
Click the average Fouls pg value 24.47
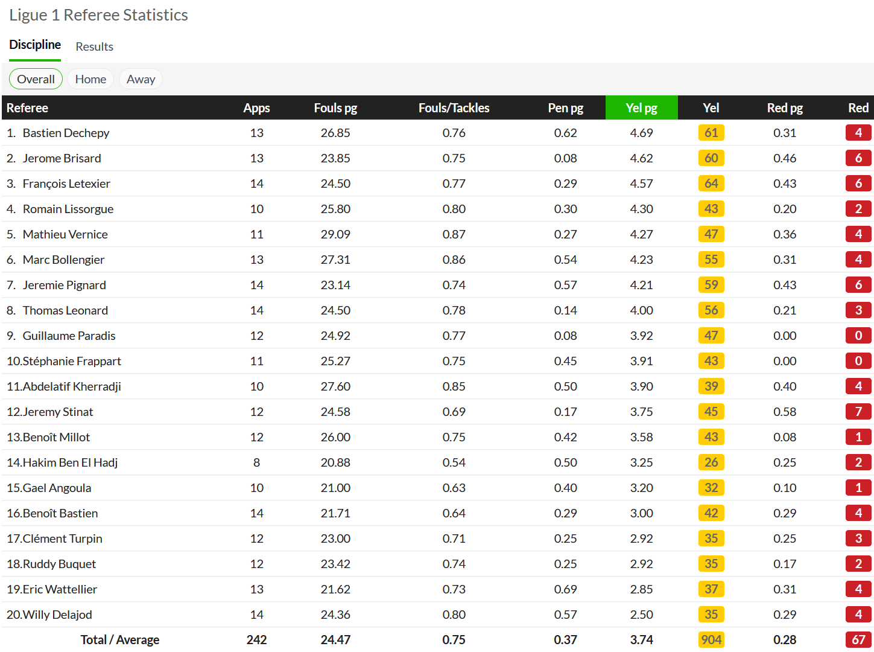coord(335,640)
